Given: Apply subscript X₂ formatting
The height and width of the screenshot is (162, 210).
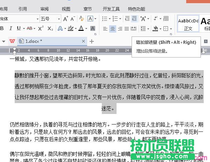Looking at the screenshot, I should (x=50, y=28).
